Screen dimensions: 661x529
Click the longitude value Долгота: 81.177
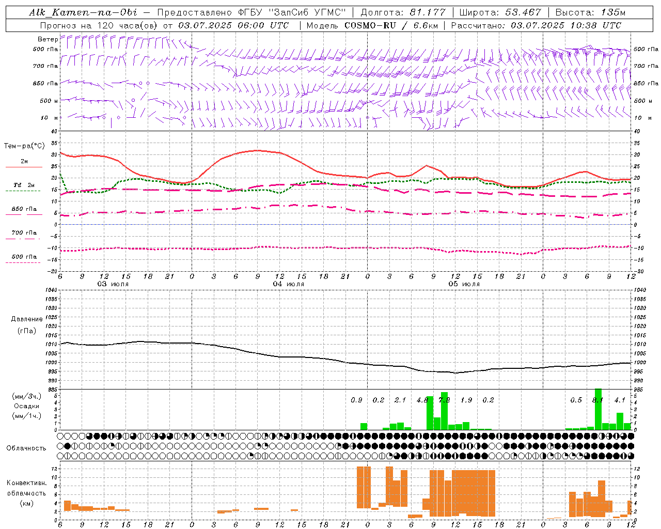403,12
